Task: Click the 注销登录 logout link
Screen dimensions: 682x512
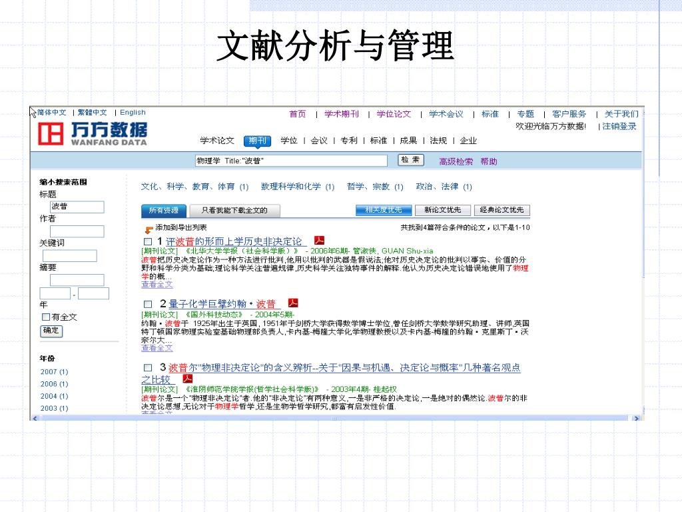Action: click(x=619, y=126)
